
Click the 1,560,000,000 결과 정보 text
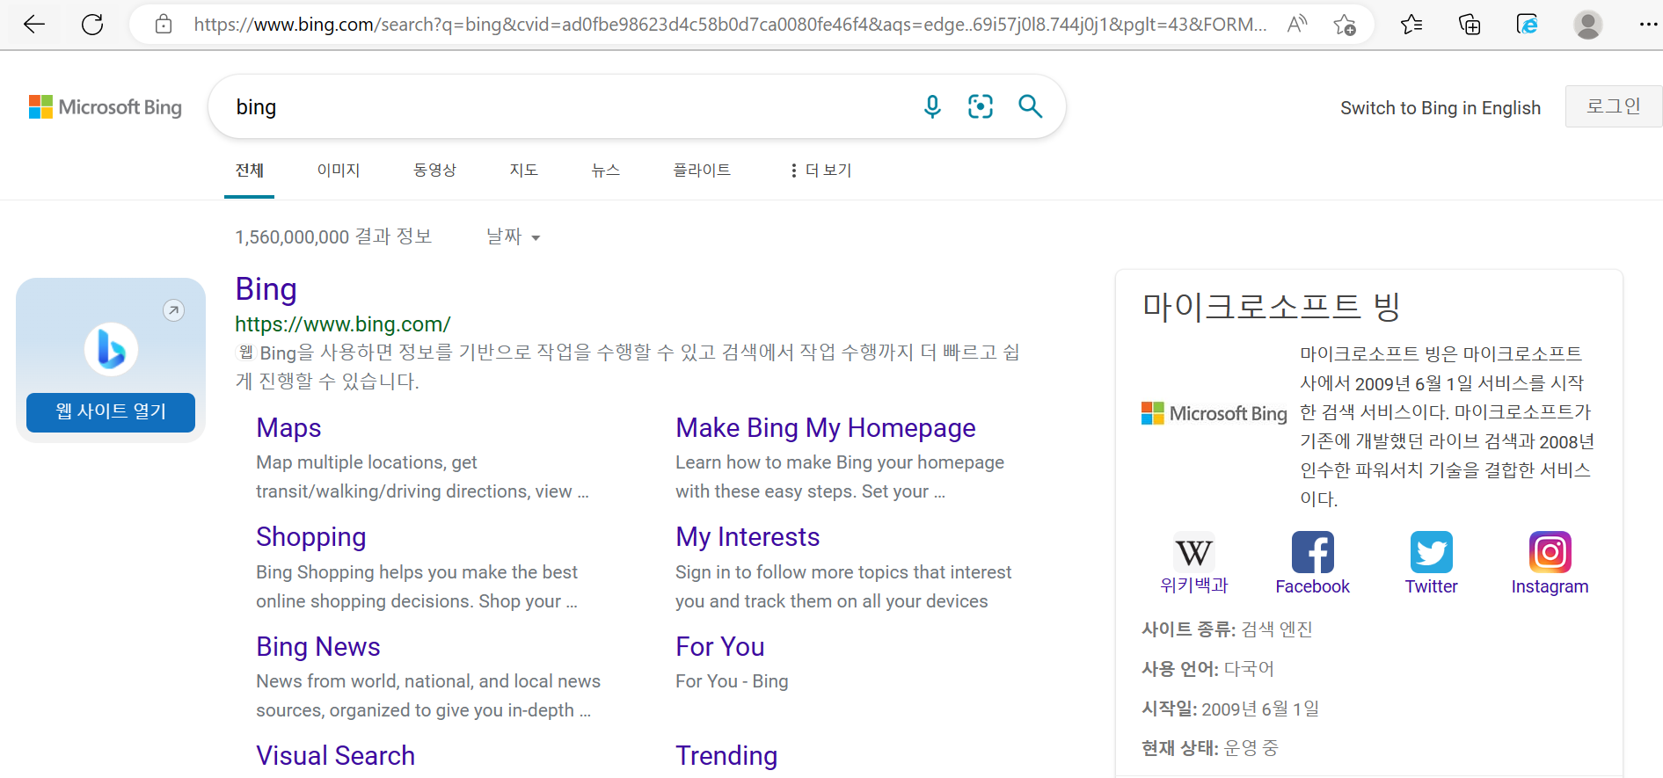(x=333, y=236)
